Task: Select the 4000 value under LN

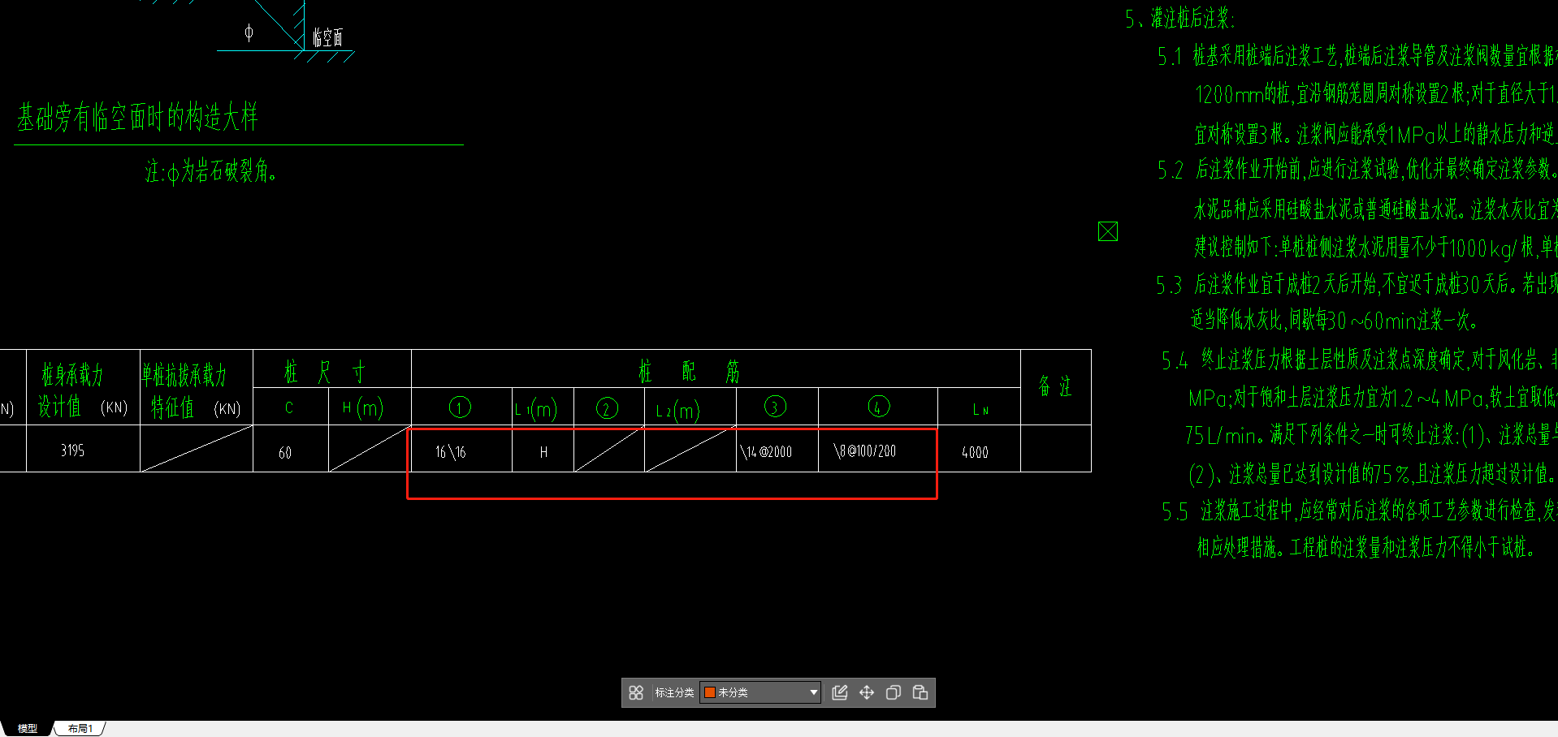Action: [975, 452]
